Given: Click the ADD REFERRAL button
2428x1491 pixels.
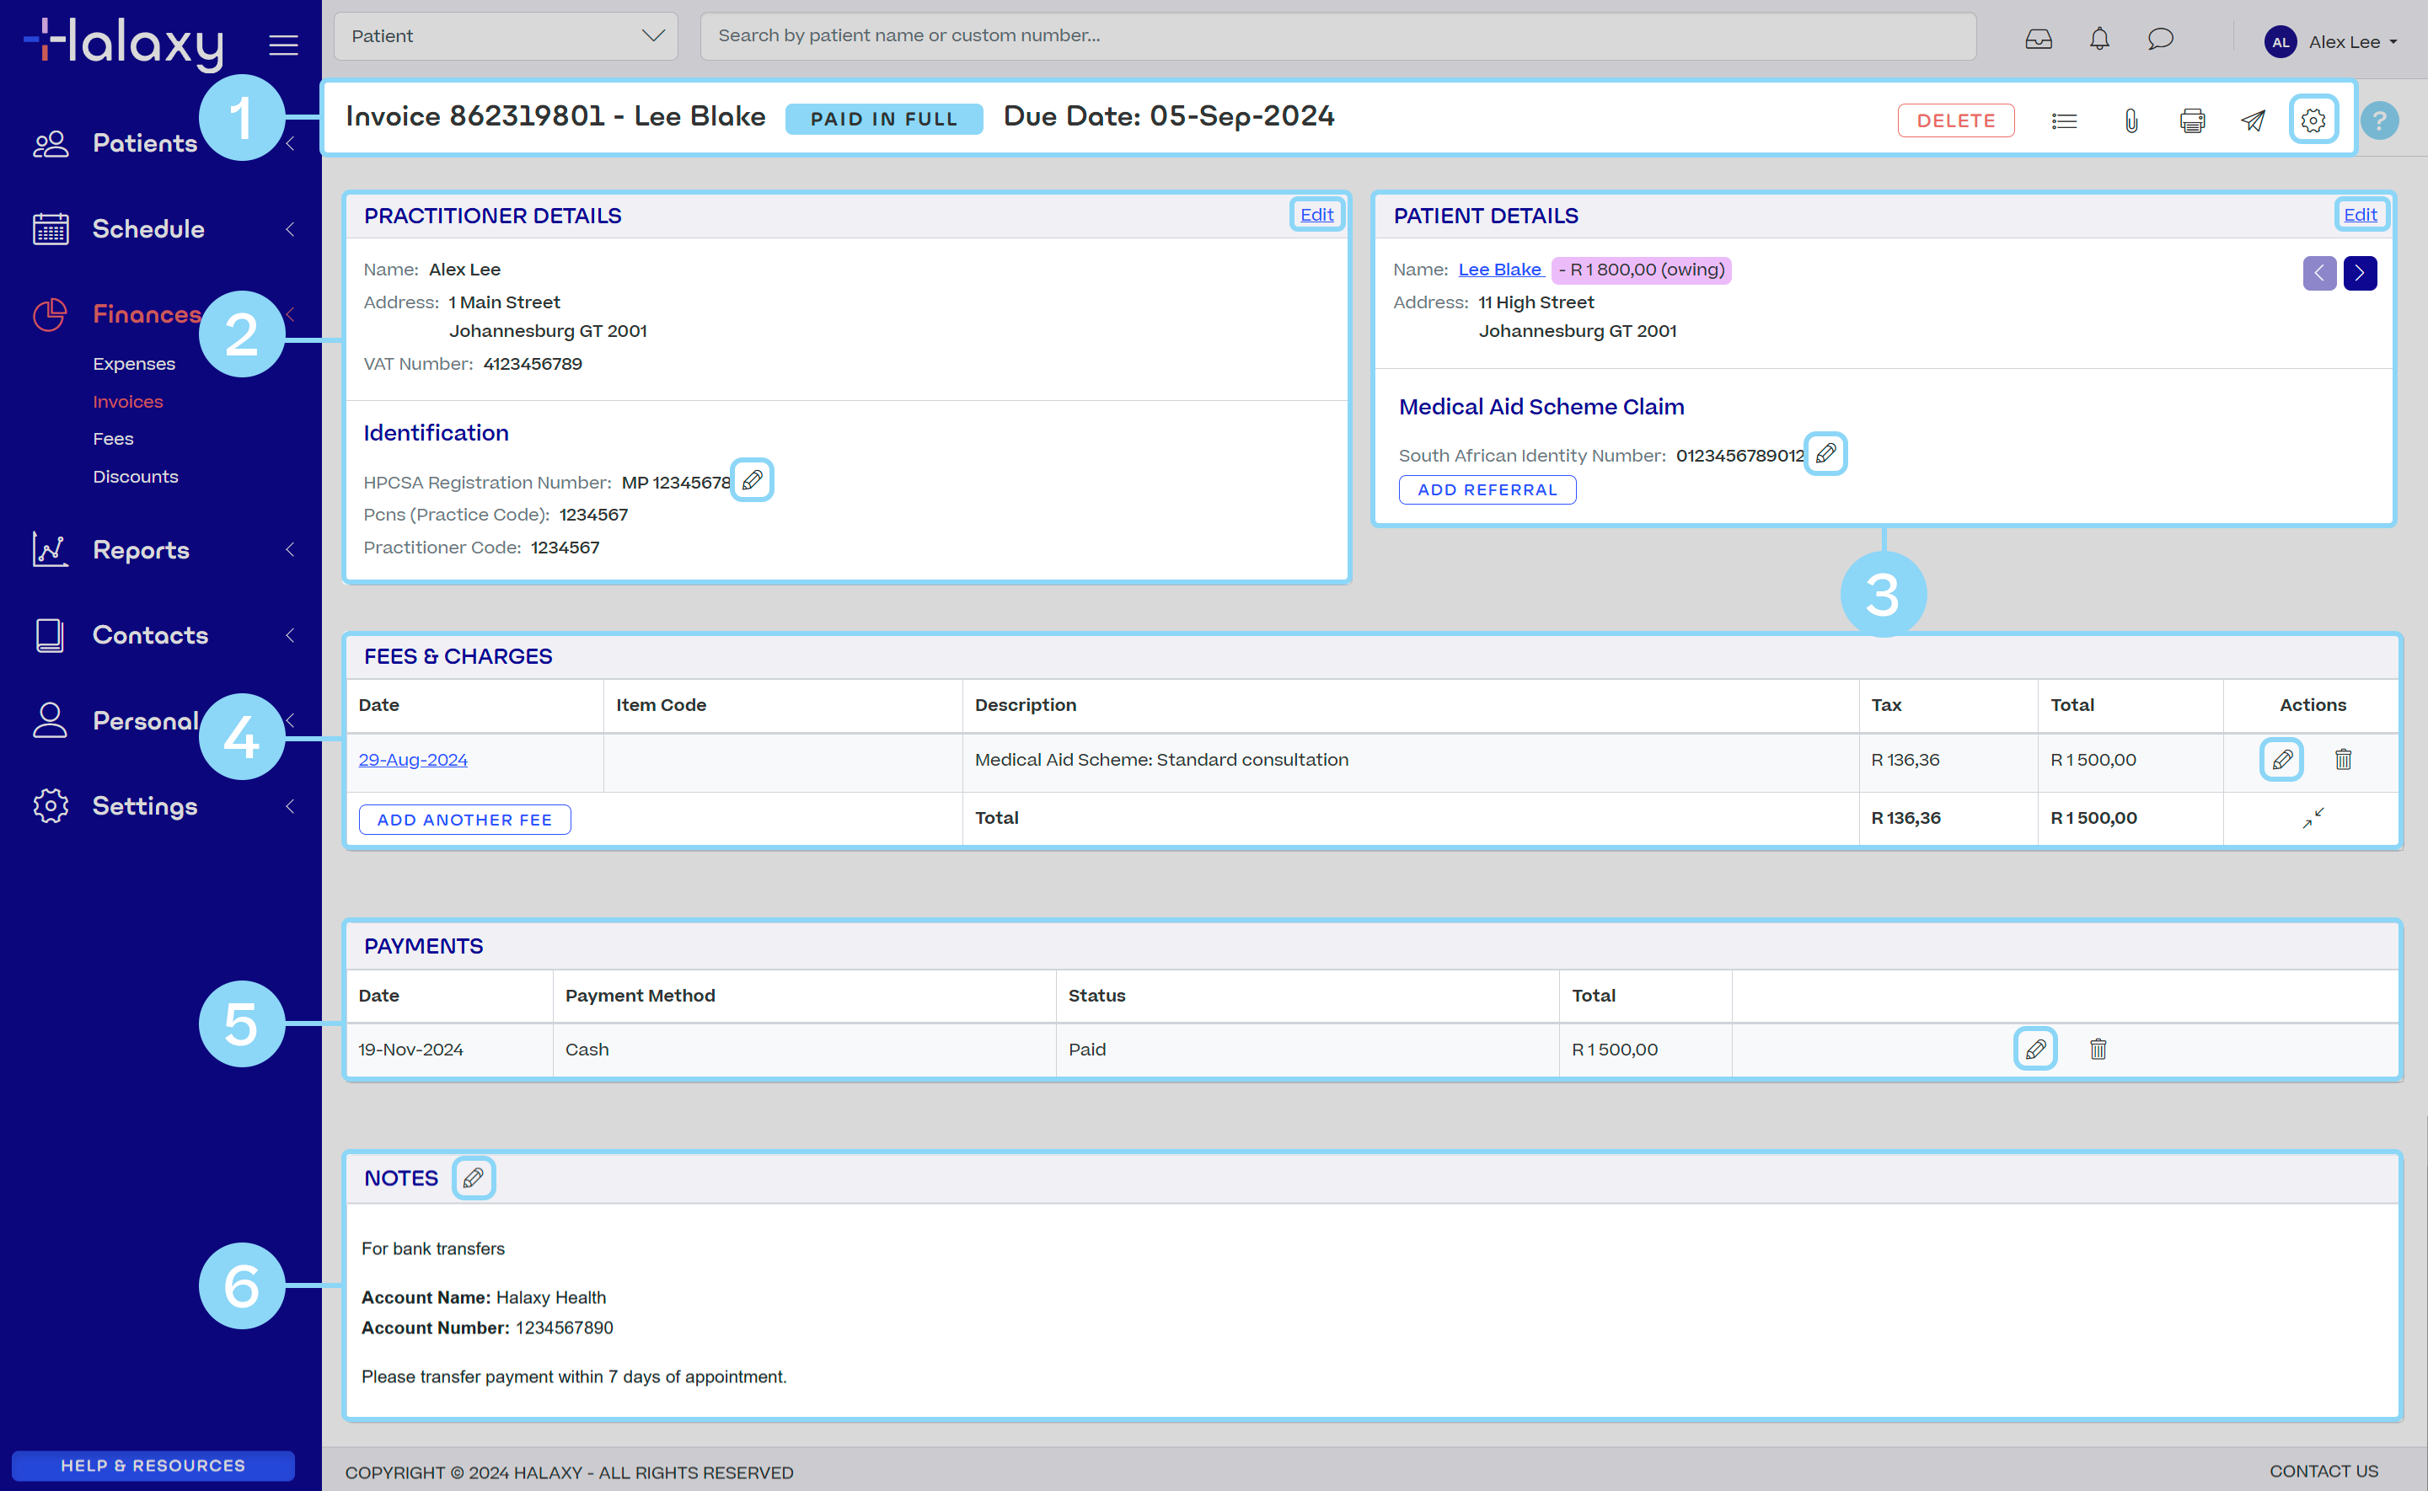Looking at the screenshot, I should (x=1487, y=489).
